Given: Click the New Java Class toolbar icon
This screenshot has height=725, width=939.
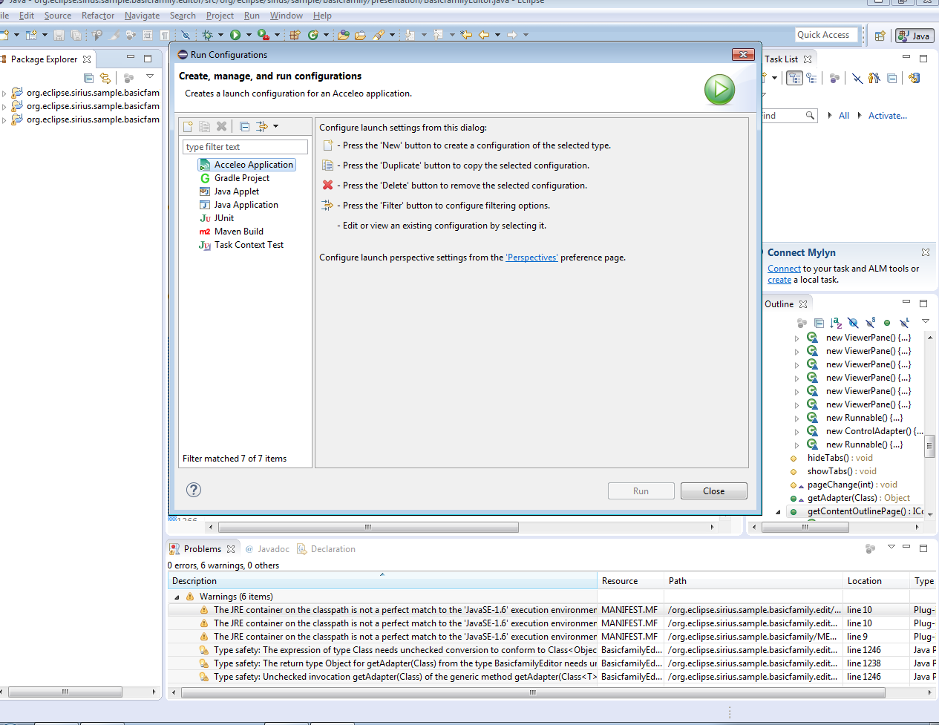Looking at the screenshot, I should point(313,35).
